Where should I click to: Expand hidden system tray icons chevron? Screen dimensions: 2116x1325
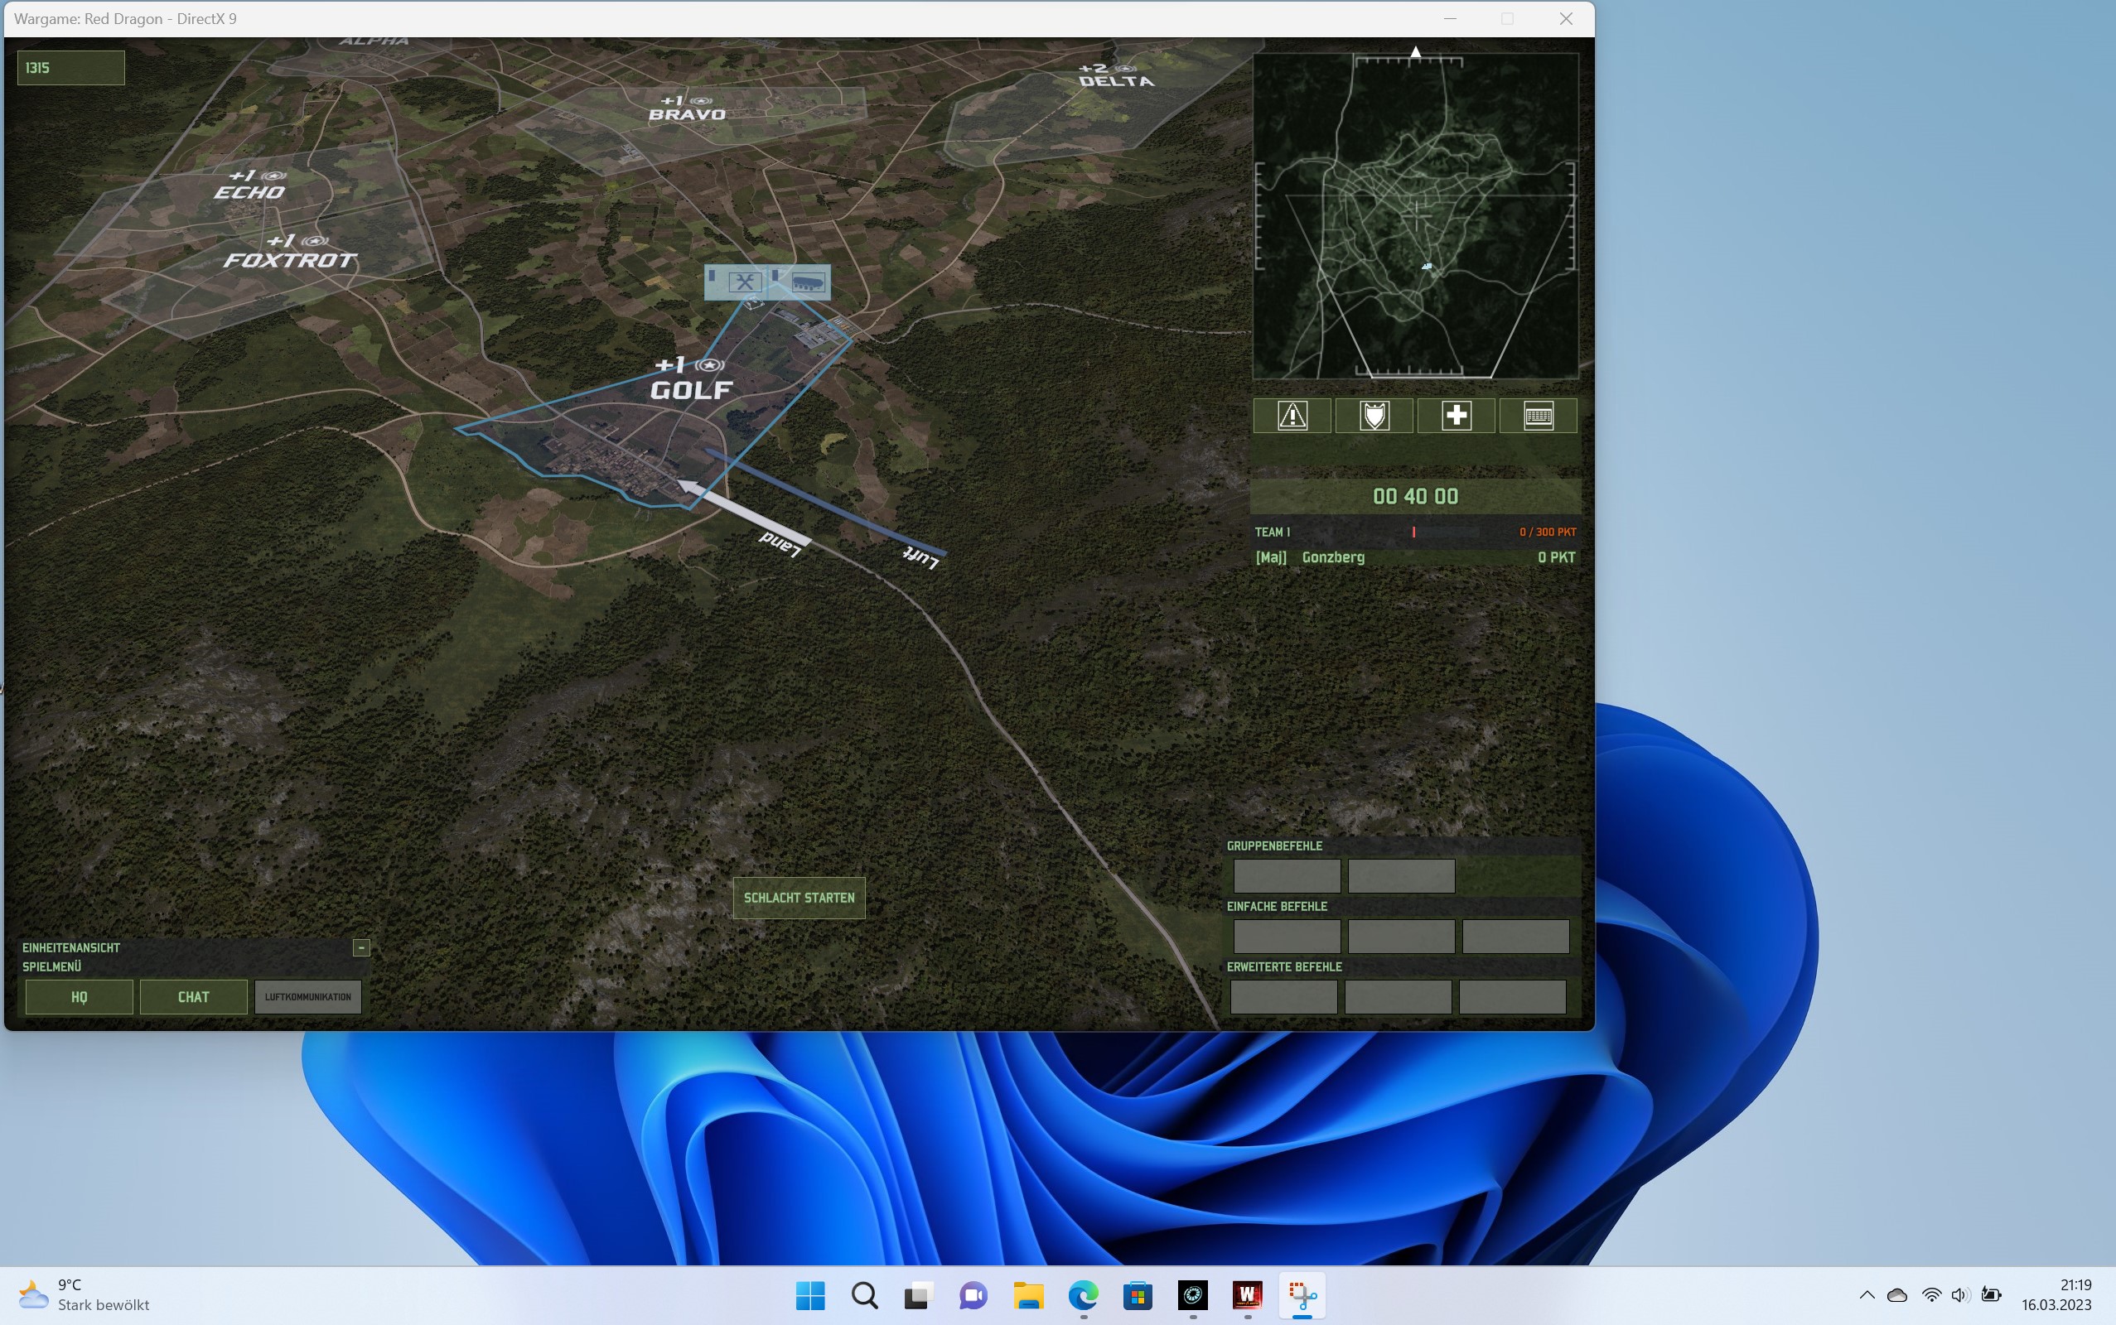1867,1295
